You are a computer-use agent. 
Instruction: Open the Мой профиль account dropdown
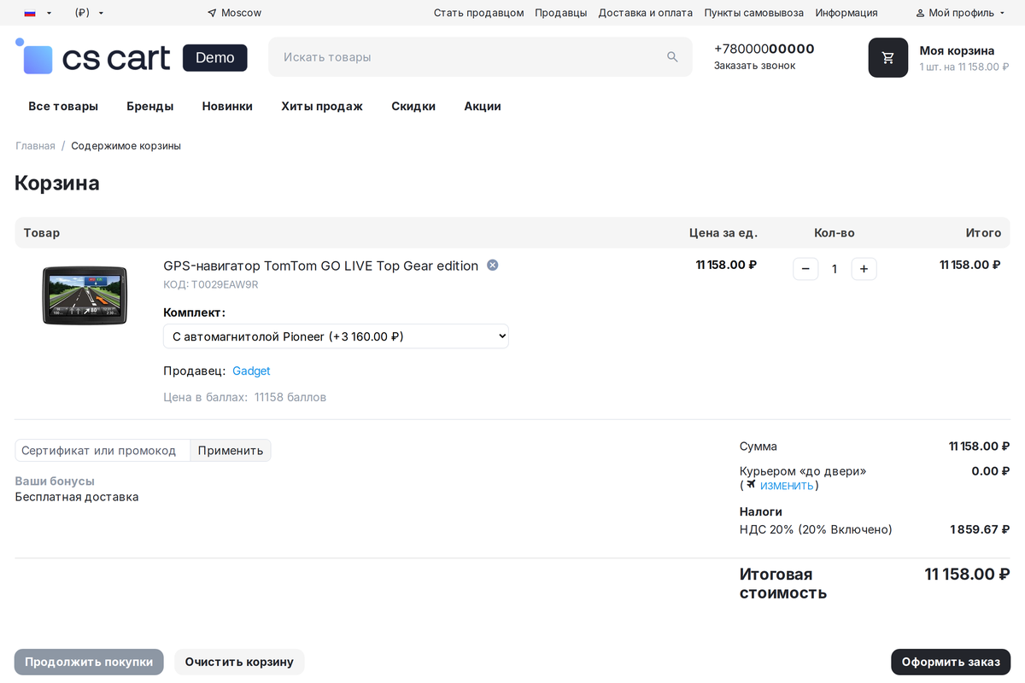point(961,13)
